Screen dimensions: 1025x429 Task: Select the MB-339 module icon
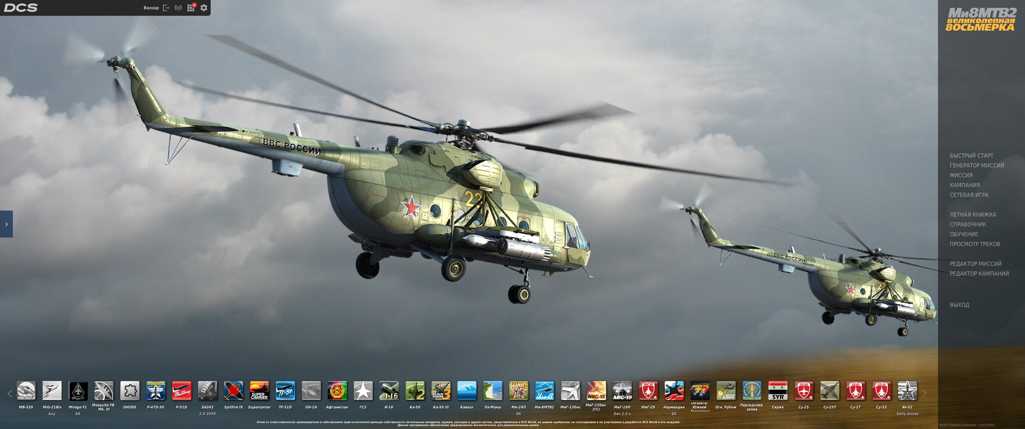pos(26,390)
